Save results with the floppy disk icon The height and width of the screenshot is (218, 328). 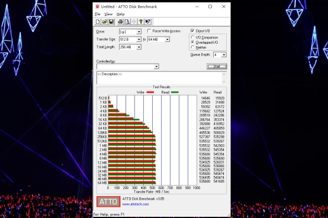(x=111, y=21)
